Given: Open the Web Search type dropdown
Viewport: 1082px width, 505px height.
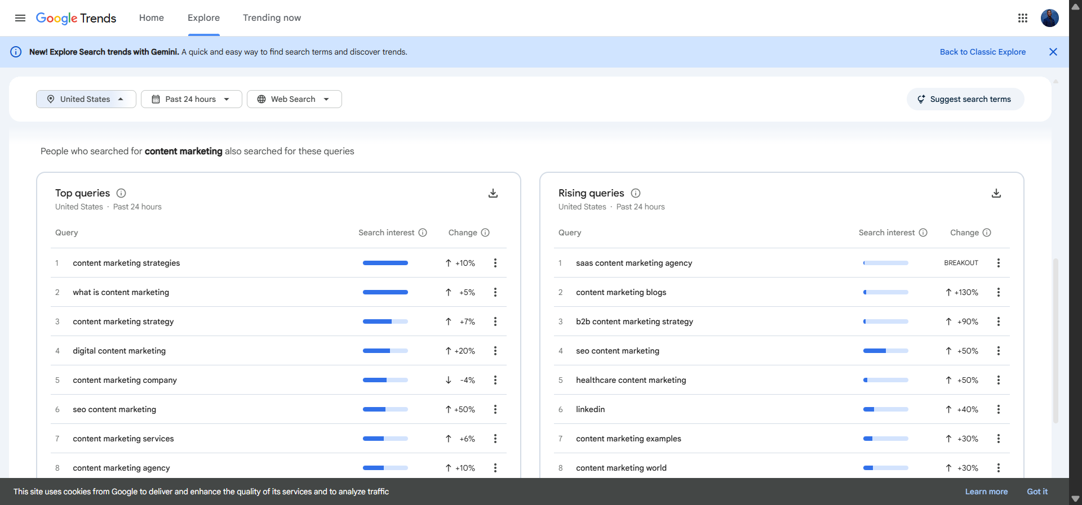Looking at the screenshot, I should (x=294, y=99).
